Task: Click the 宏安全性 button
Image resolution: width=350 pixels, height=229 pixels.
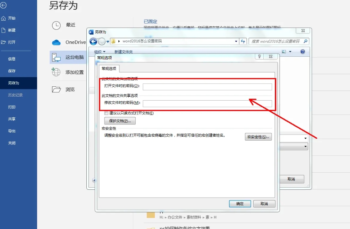Action: [x=258, y=137]
